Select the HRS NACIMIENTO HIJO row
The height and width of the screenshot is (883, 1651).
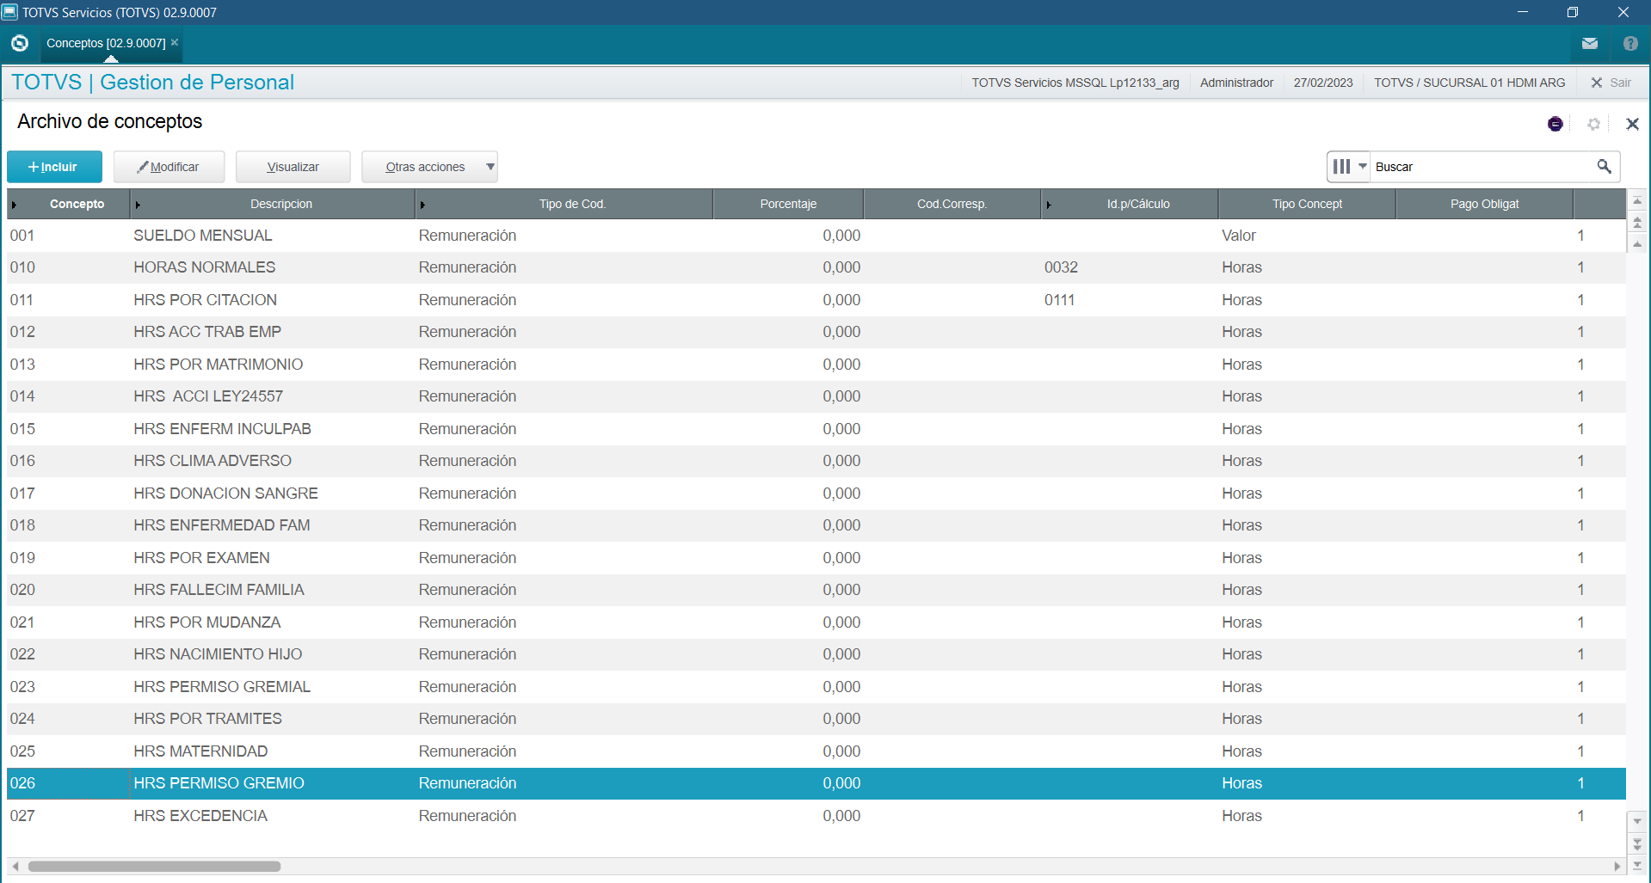816,654
